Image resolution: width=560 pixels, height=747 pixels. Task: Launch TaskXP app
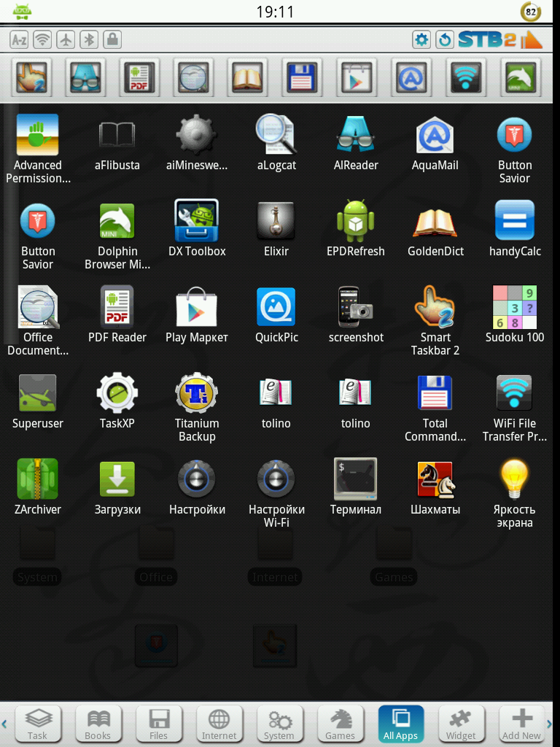(117, 401)
